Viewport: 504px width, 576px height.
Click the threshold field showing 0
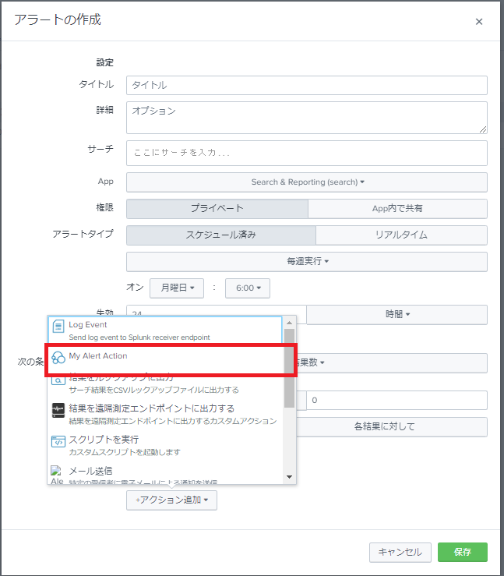pyautogui.click(x=397, y=400)
